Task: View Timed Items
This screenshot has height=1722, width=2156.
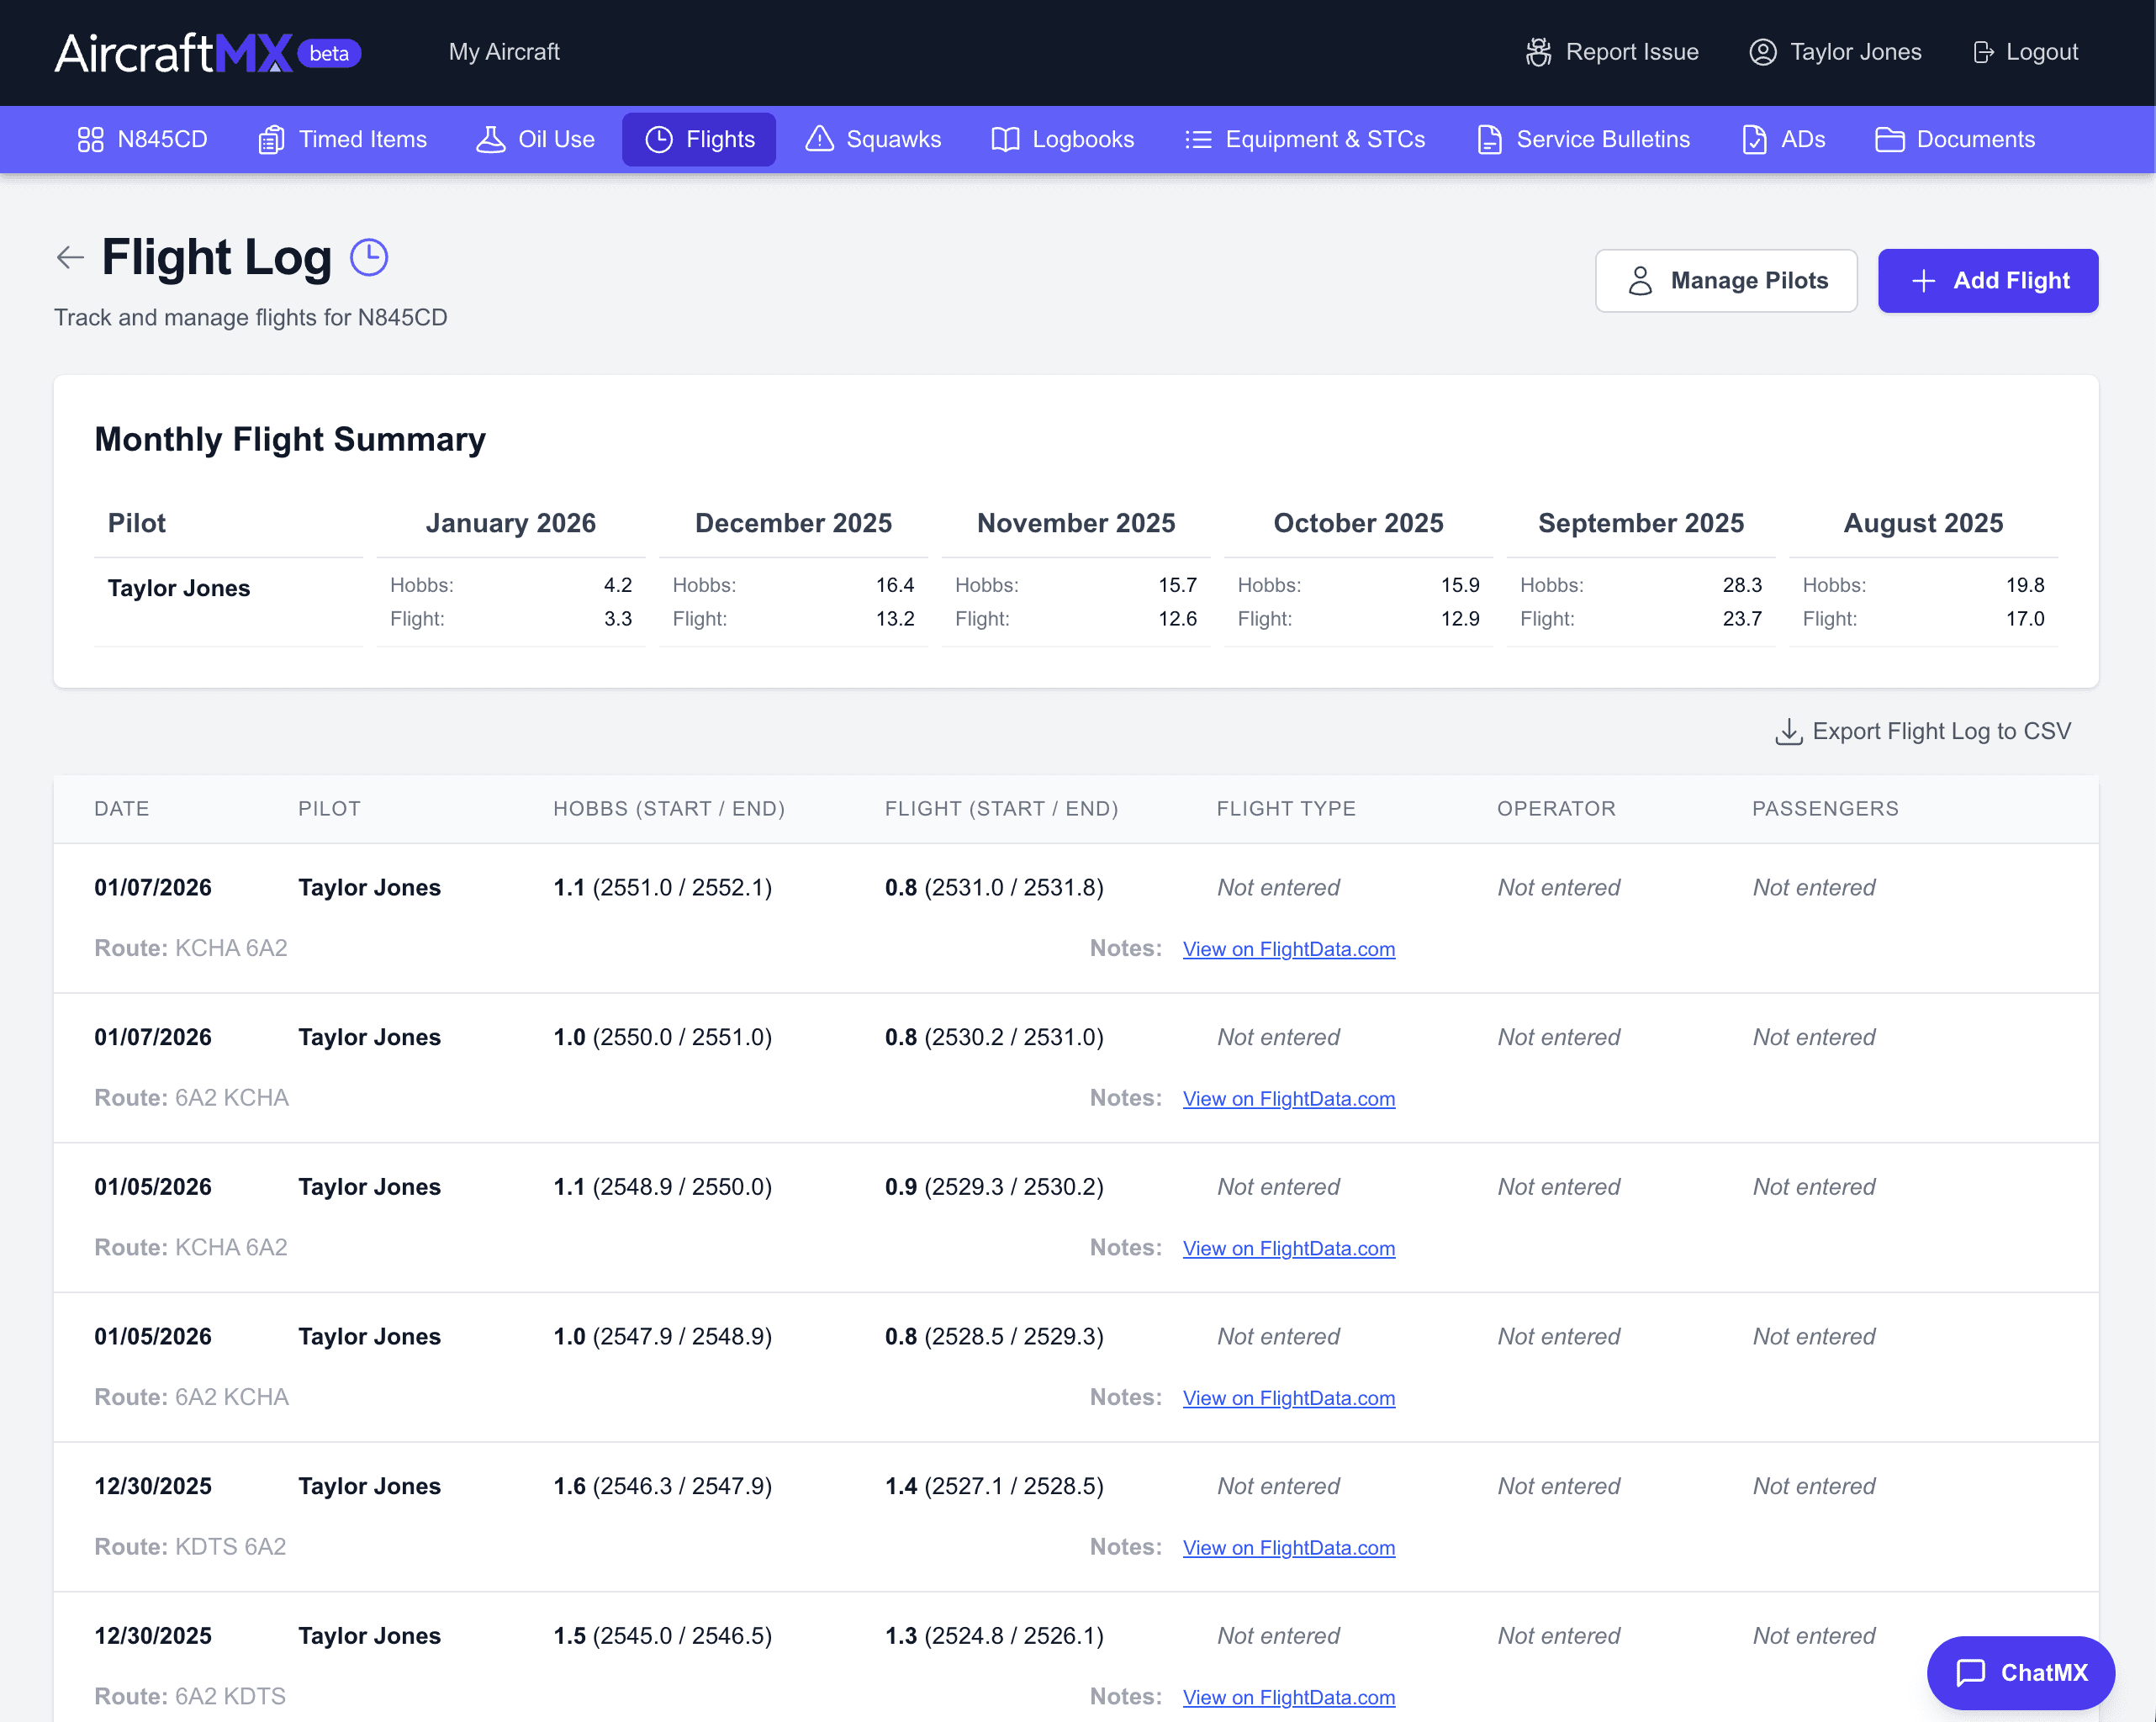Action: coord(341,139)
